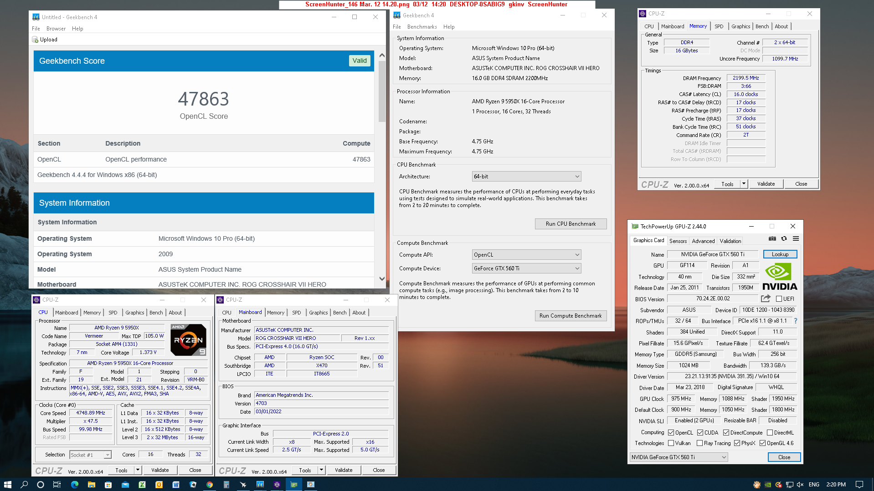Image resolution: width=874 pixels, height=491 pixels.
Task: Open the Compute API OpenCL dropdown
Action: [x=526, y=255]
